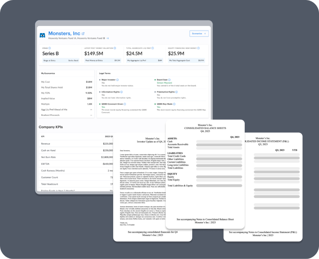Click the 2023 Q1 column header
This screenshot has width=319, height=259.
tap(109, 136)
